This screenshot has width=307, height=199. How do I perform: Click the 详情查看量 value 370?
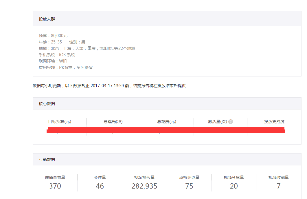click(55, 186)
